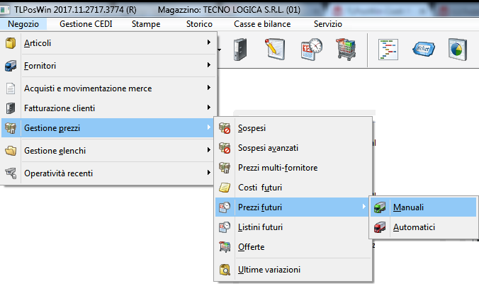Viewport: 479px width, 286px height.
Task: Open the Negozio menu
Action: tap(23, 24)
